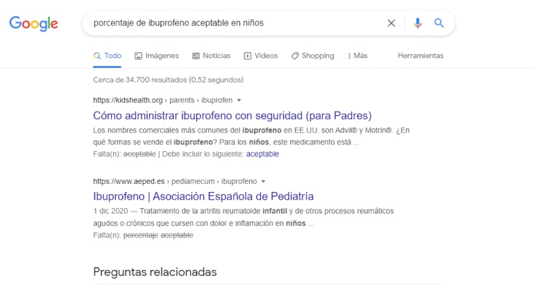Click the www.aeped.es breadcrumb URL
Viewport: 533px width, 292px height.
click(x=175, y=181)
